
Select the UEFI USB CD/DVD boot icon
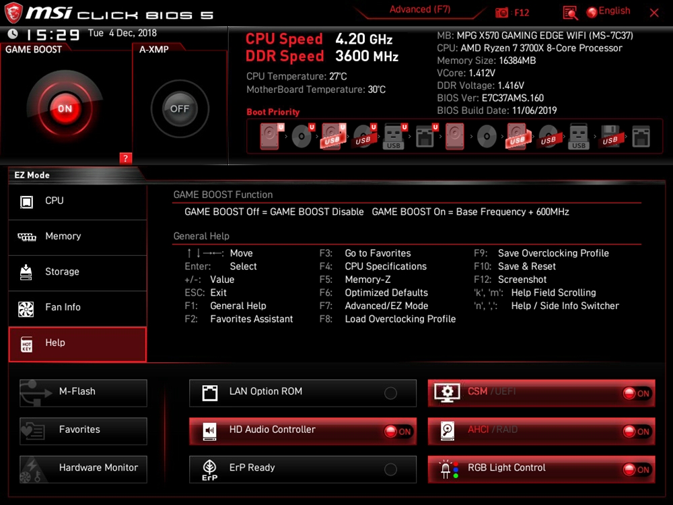(364, 136)
